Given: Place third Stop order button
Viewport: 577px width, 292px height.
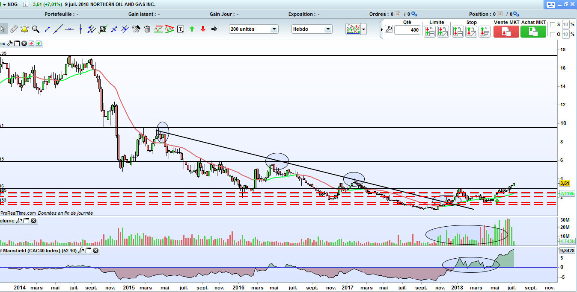Looking at the screenshot, I should point(485,31).
